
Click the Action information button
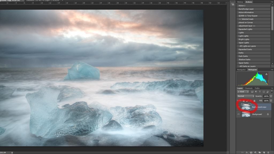[x=253, y=12]
